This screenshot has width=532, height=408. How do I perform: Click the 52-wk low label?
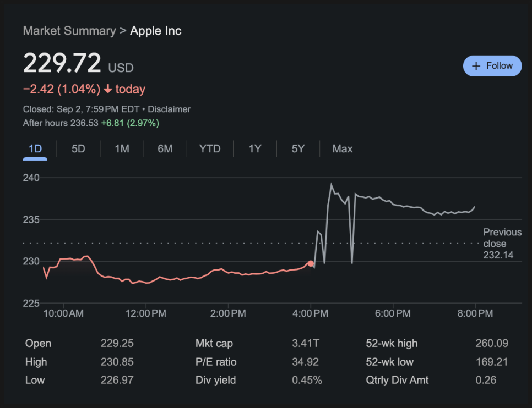pyautogui.click(x=389, y=362)
